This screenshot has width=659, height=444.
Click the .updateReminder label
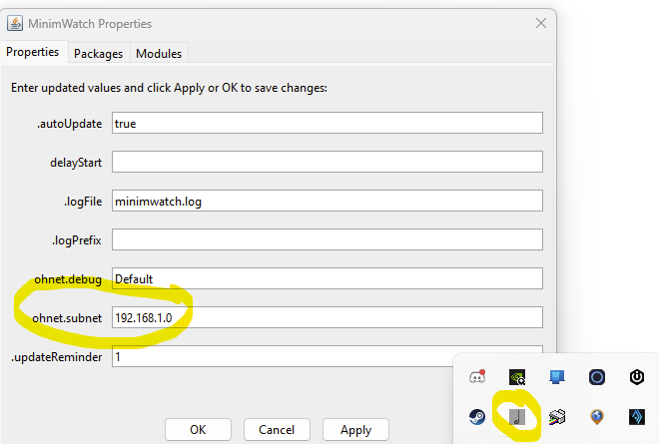coord(56,357)
